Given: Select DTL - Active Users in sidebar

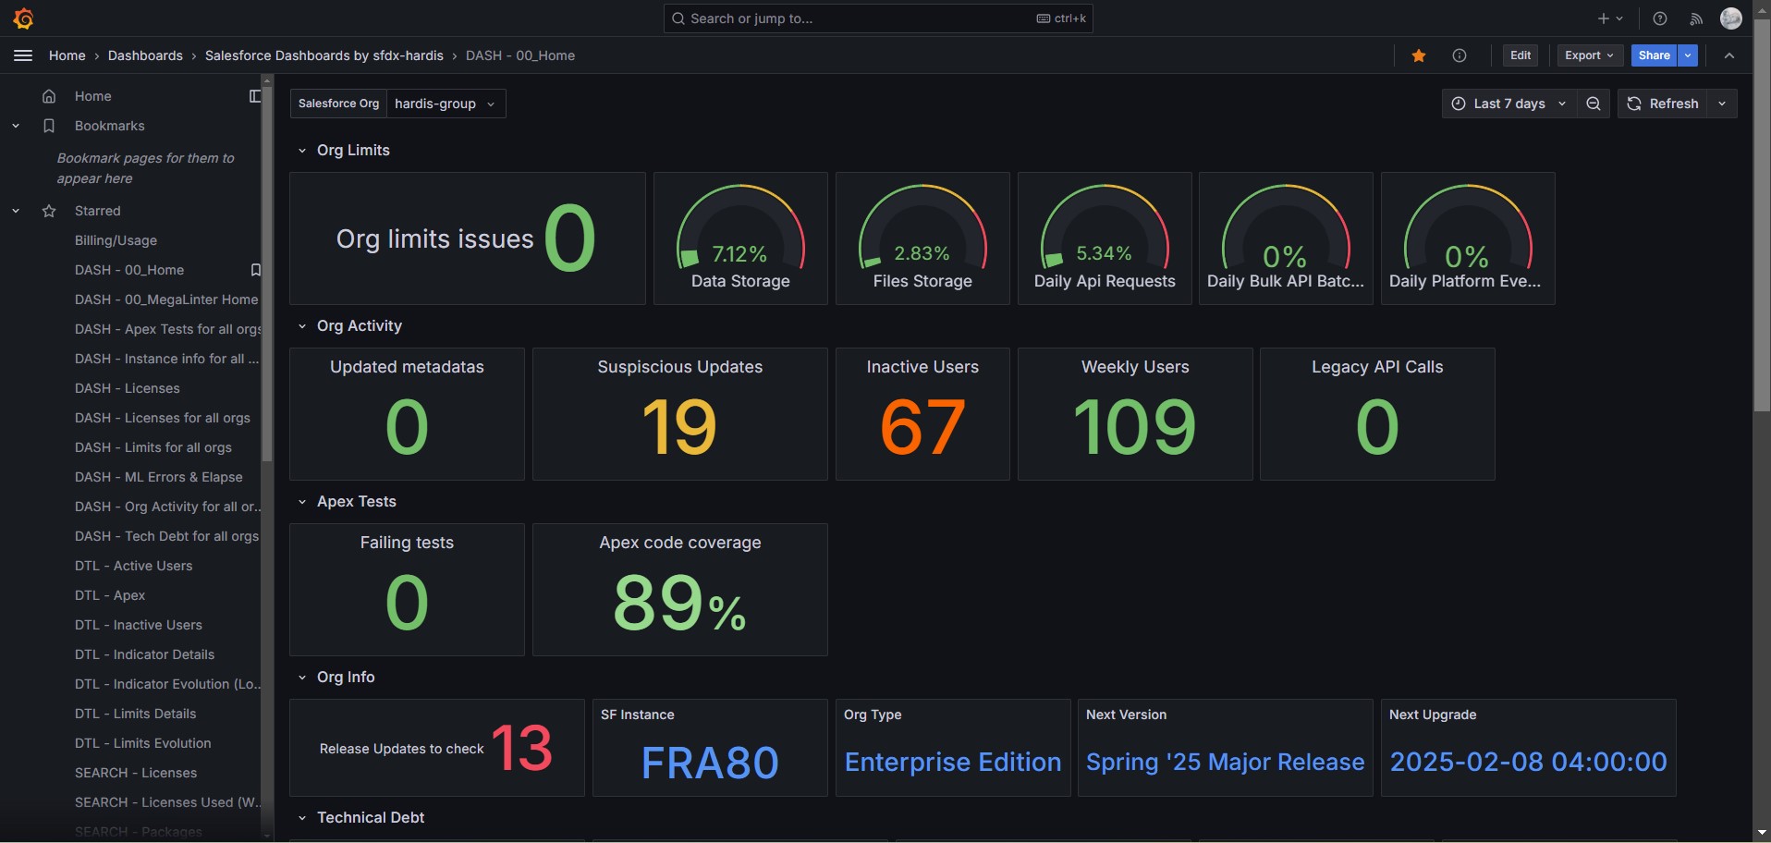Looking at the screenshot, I should [134, 566].
